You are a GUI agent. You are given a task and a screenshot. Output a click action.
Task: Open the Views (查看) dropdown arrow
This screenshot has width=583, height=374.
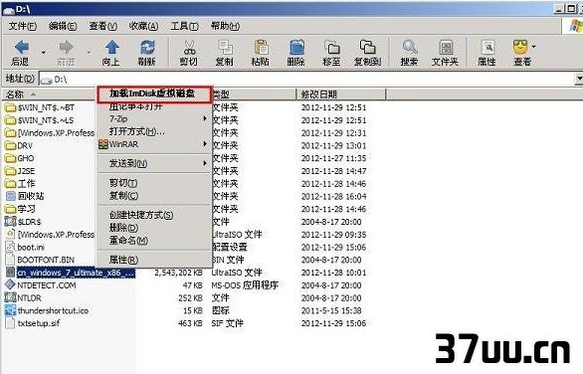(534, 47)
